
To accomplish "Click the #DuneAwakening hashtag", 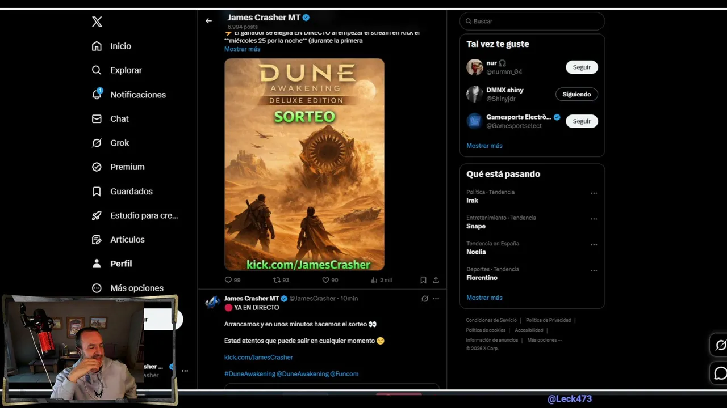I will [x=249, y=374].
